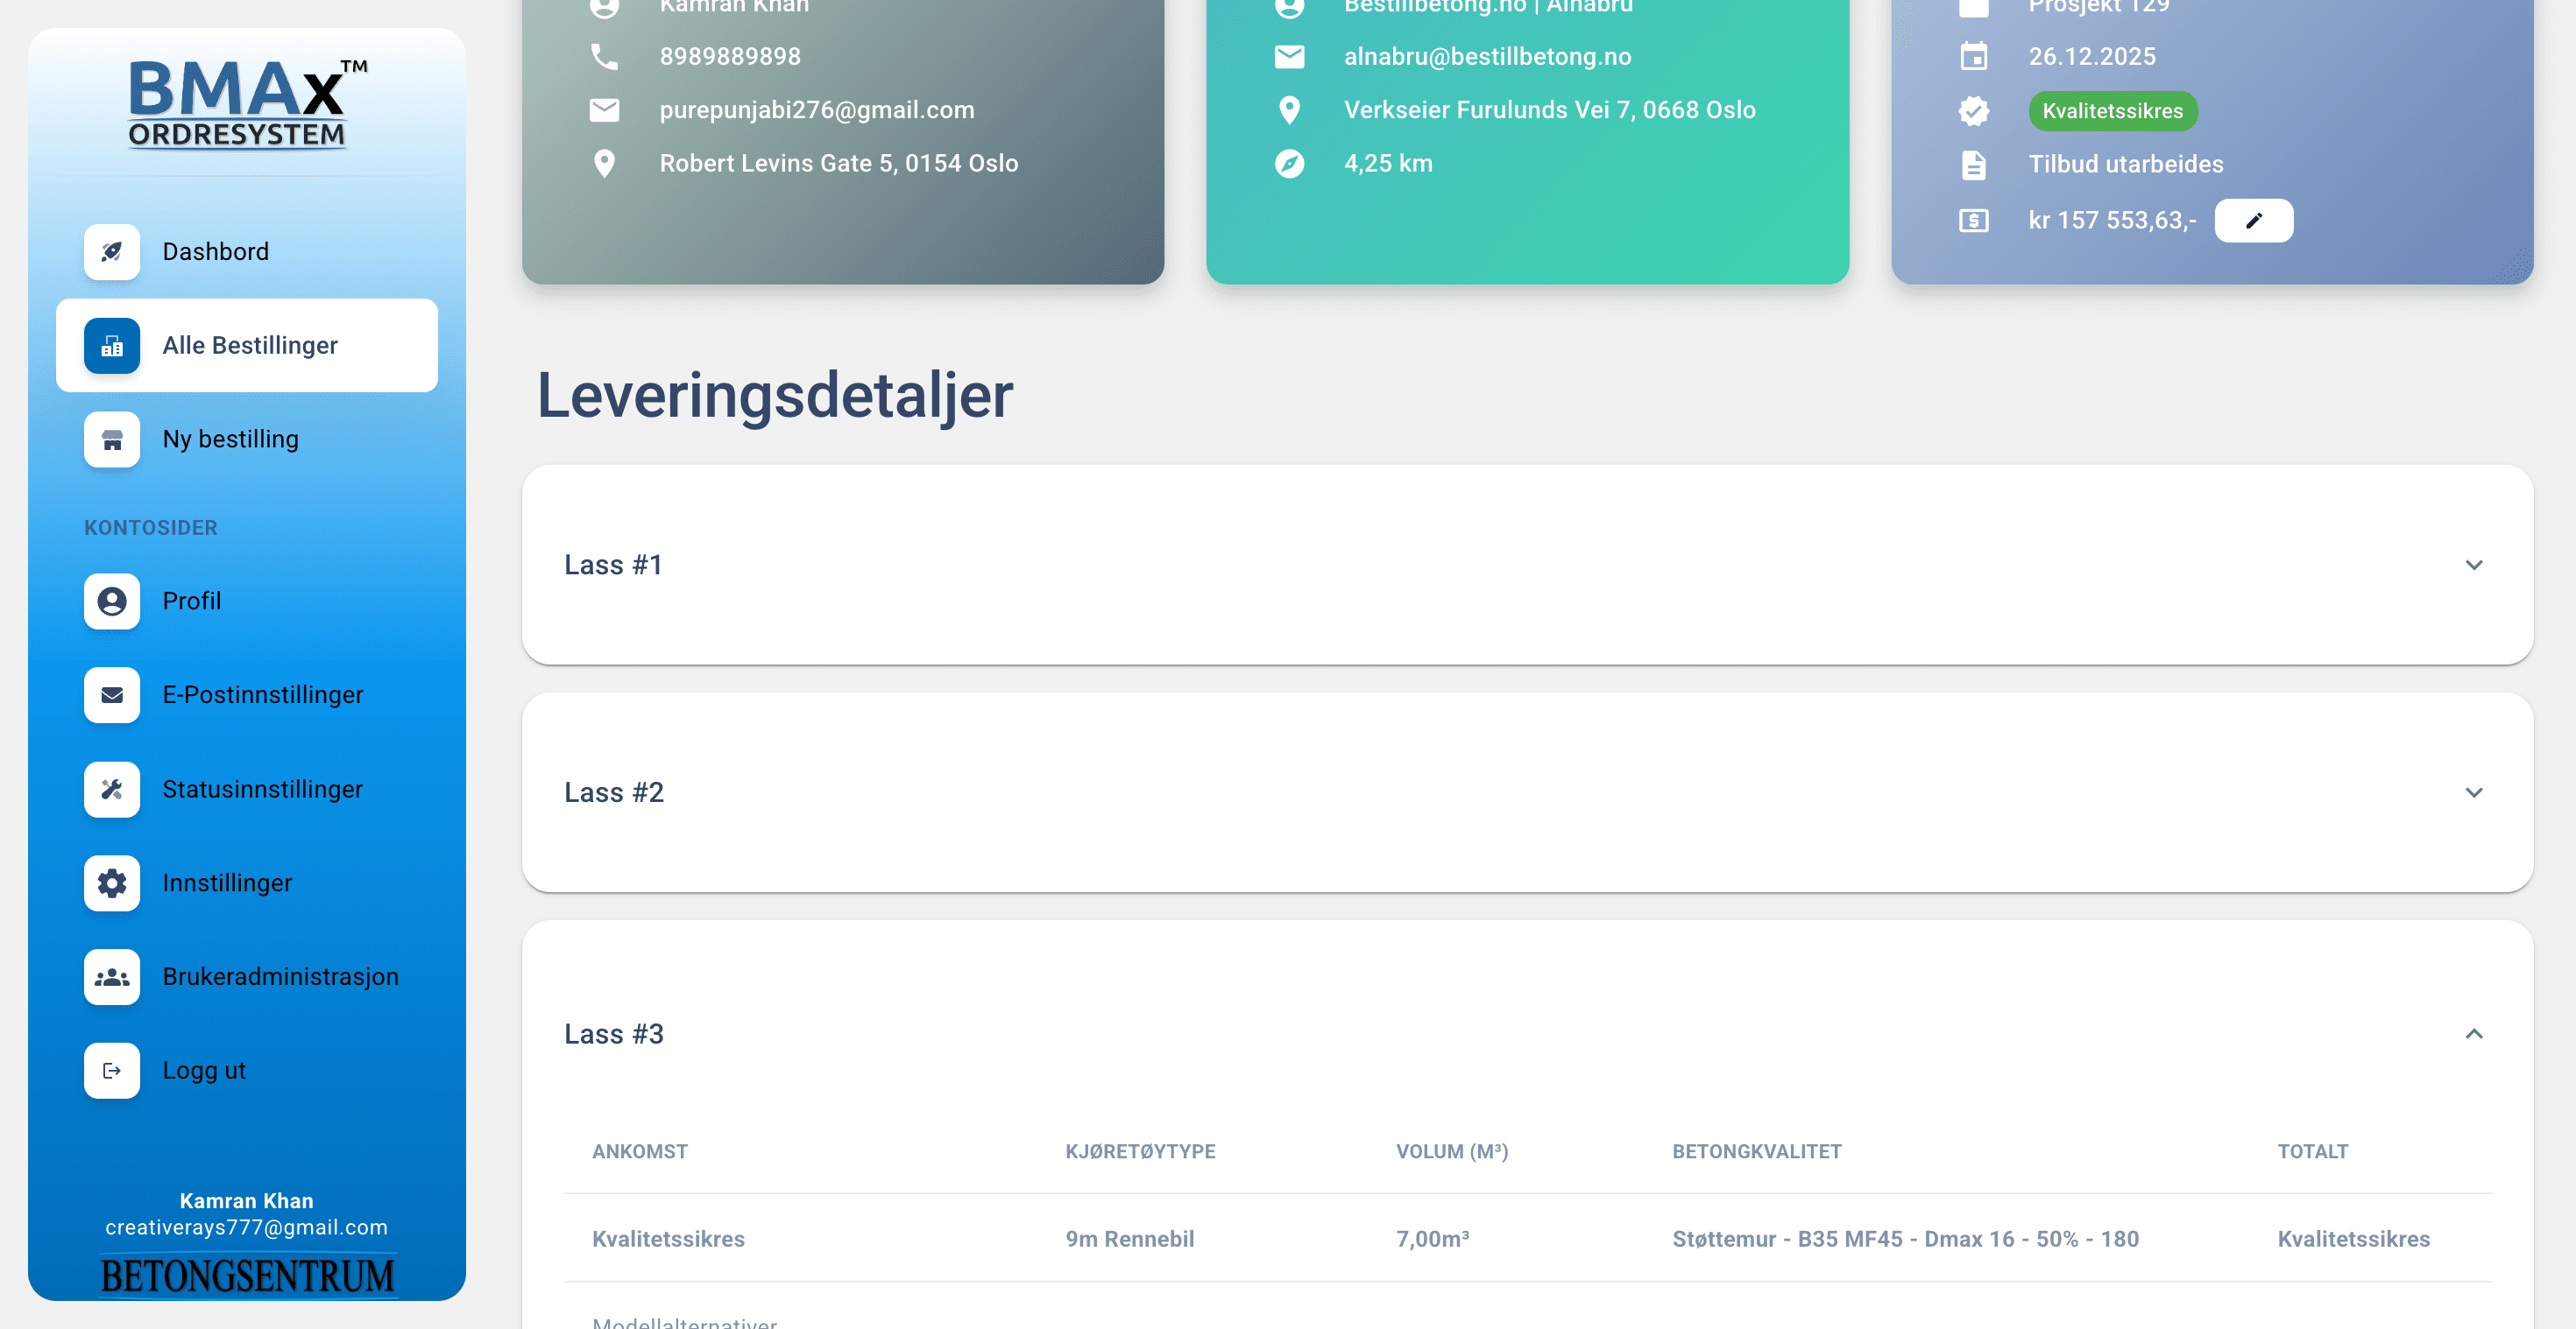Screen dimensions: 2576x1329
Task: Click the Brukeradministrasjon group icon
Action: pyautogui.click(x=112, y=977)
